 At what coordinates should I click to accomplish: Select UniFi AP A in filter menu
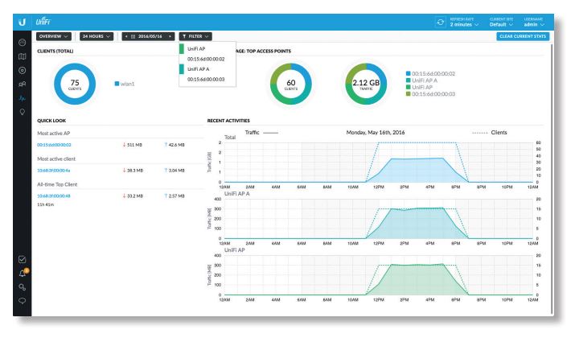click(207, 69)
